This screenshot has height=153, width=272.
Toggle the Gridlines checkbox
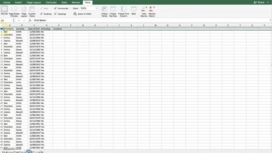tap(41, 14)
